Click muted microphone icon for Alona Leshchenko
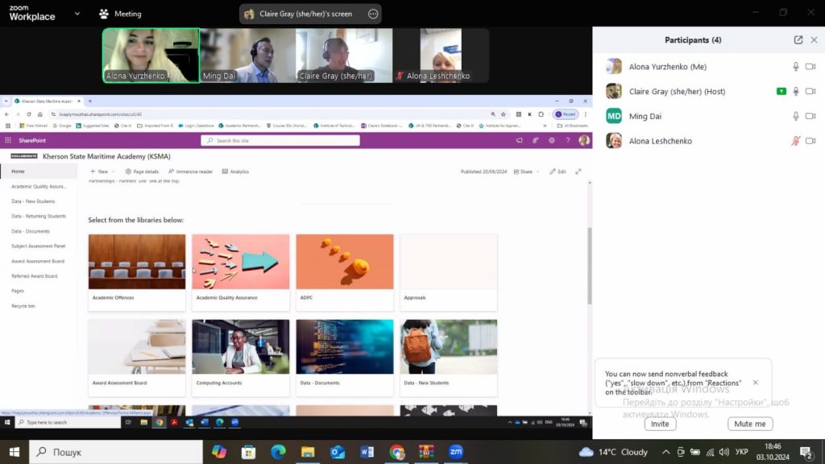Viewport: 825px width, 464px height. 796,141
